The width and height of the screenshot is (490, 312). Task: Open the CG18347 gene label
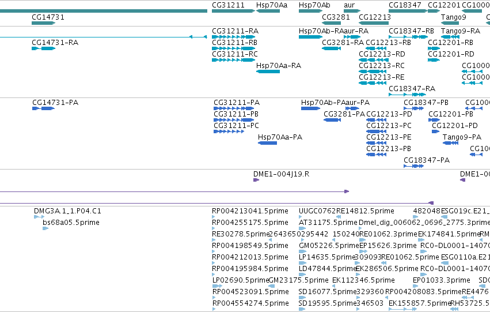405,5
